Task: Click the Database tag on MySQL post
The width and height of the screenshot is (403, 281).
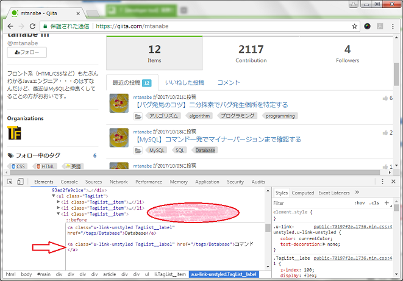Action: click(x=205, y=151)
